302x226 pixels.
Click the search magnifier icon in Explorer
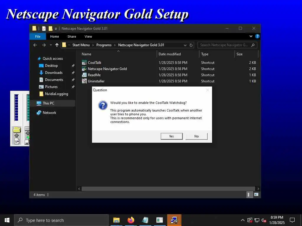253,45
